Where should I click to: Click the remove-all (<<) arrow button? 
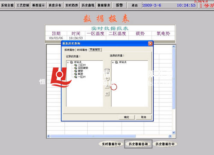[x=107, y=94]
